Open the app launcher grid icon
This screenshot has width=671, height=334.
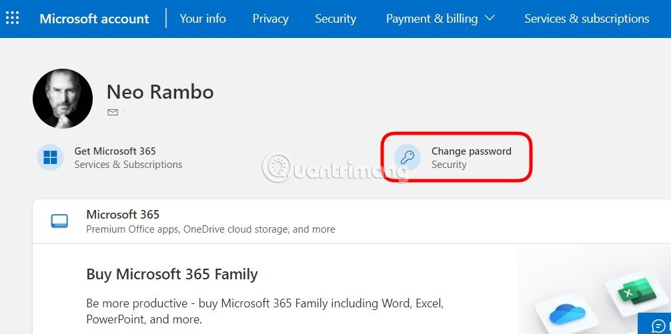(x=12, y=18)
